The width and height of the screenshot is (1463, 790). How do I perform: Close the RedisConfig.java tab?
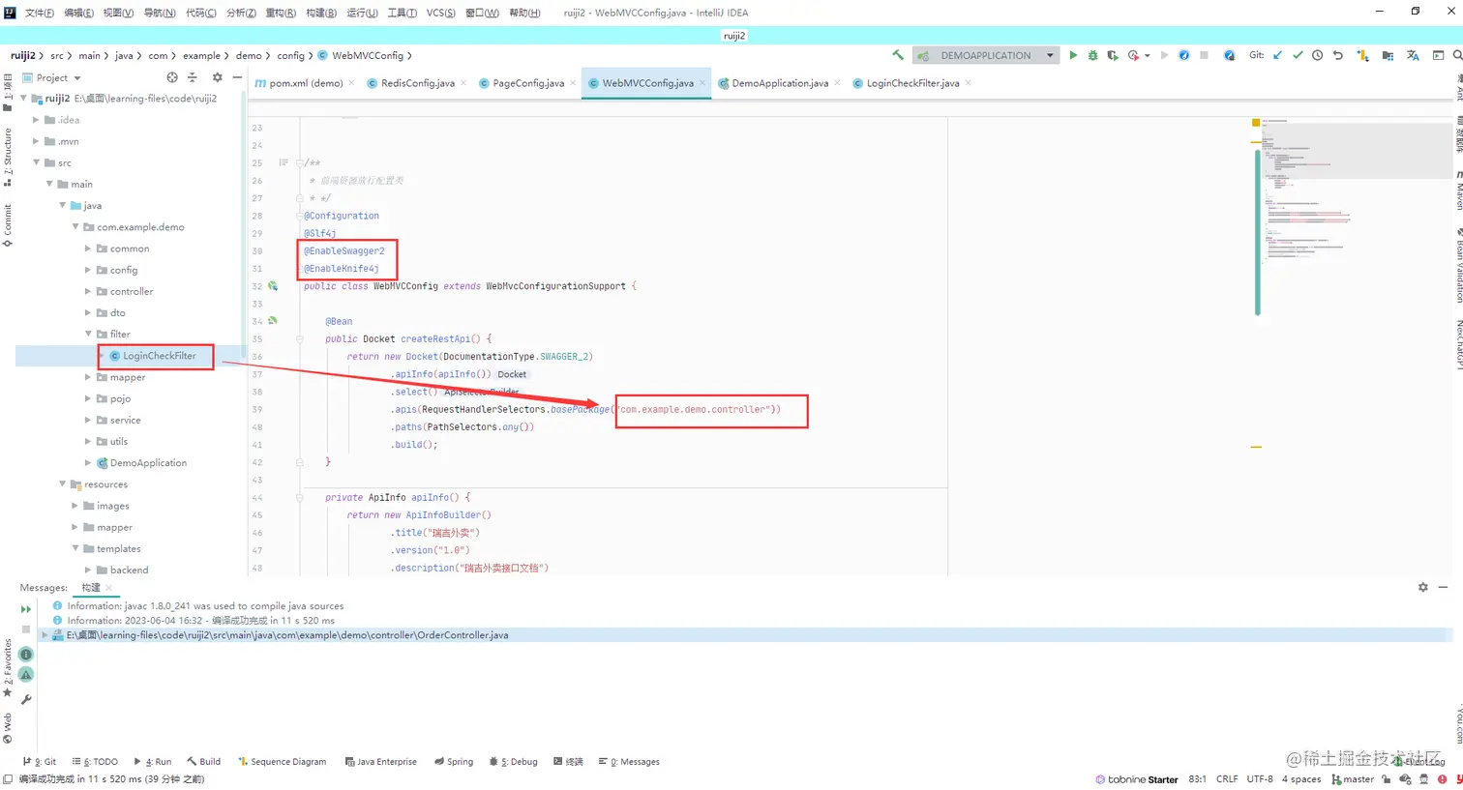tap(463, 83)
